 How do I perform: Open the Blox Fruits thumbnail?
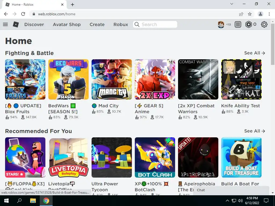(25, 79)
